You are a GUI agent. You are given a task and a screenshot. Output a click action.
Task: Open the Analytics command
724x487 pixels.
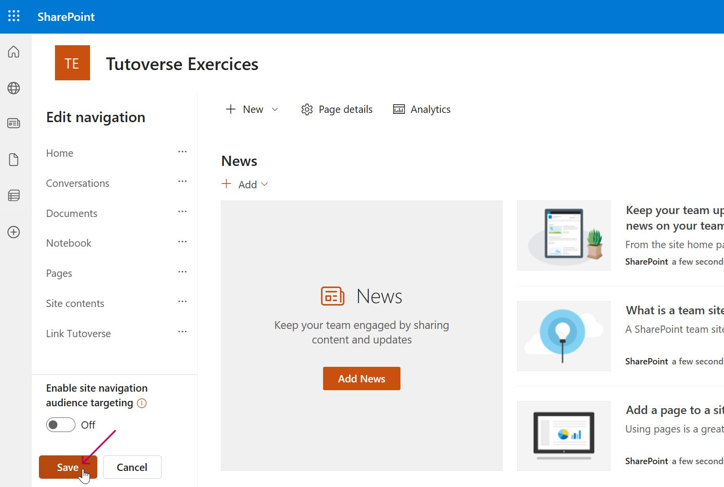tap(421, 109)
